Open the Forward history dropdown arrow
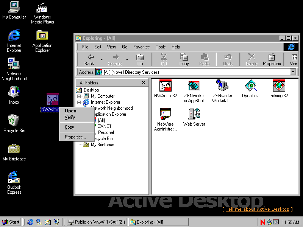303x227 pixels. pyautogui.click(x=127, y=60)
